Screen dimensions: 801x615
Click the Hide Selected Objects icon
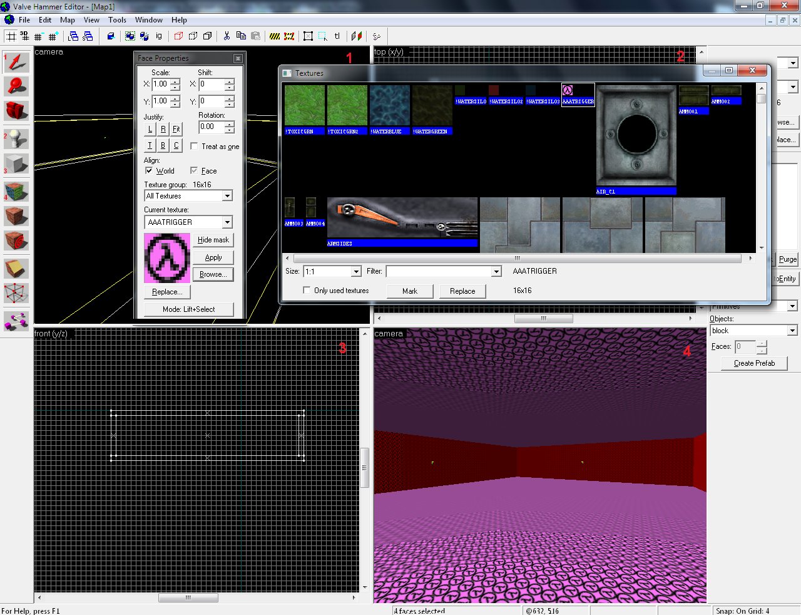tap(179, 36)
